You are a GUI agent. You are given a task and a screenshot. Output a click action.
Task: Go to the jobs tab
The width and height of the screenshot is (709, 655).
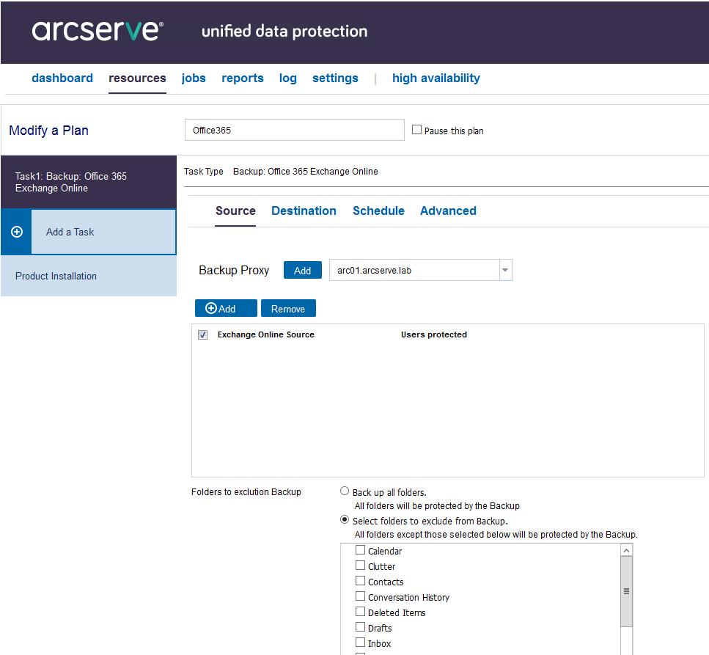(194, 78)
